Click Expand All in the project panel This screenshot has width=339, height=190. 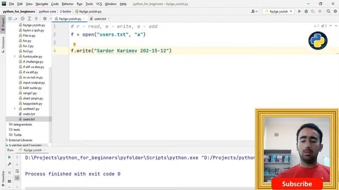tap(30, 19)
